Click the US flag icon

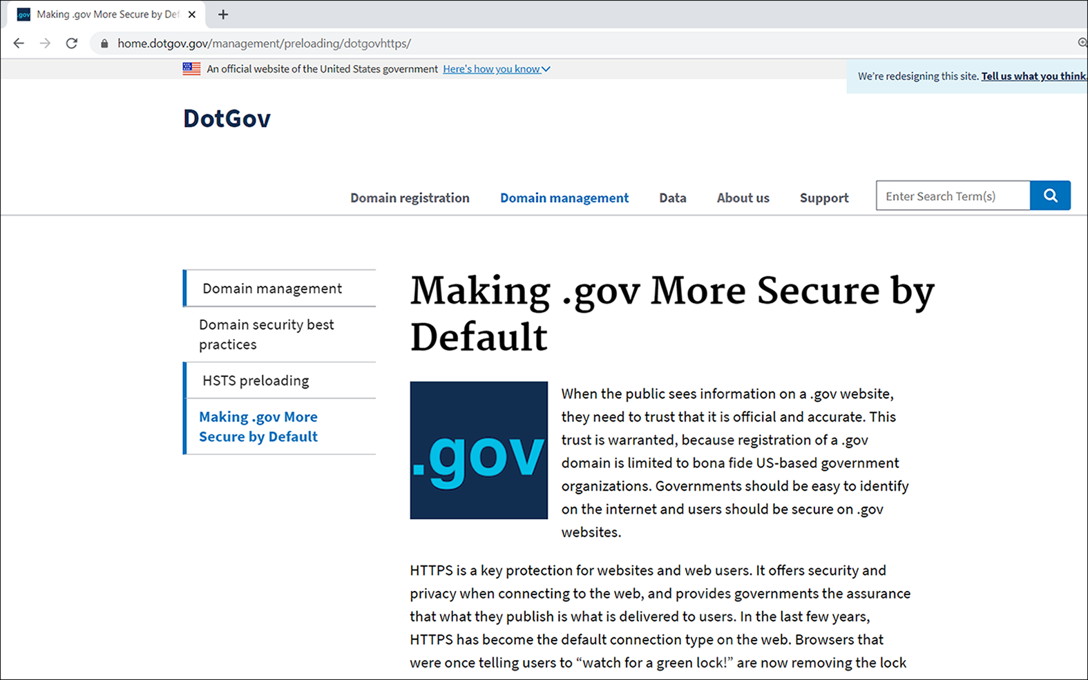coord(191,69)
